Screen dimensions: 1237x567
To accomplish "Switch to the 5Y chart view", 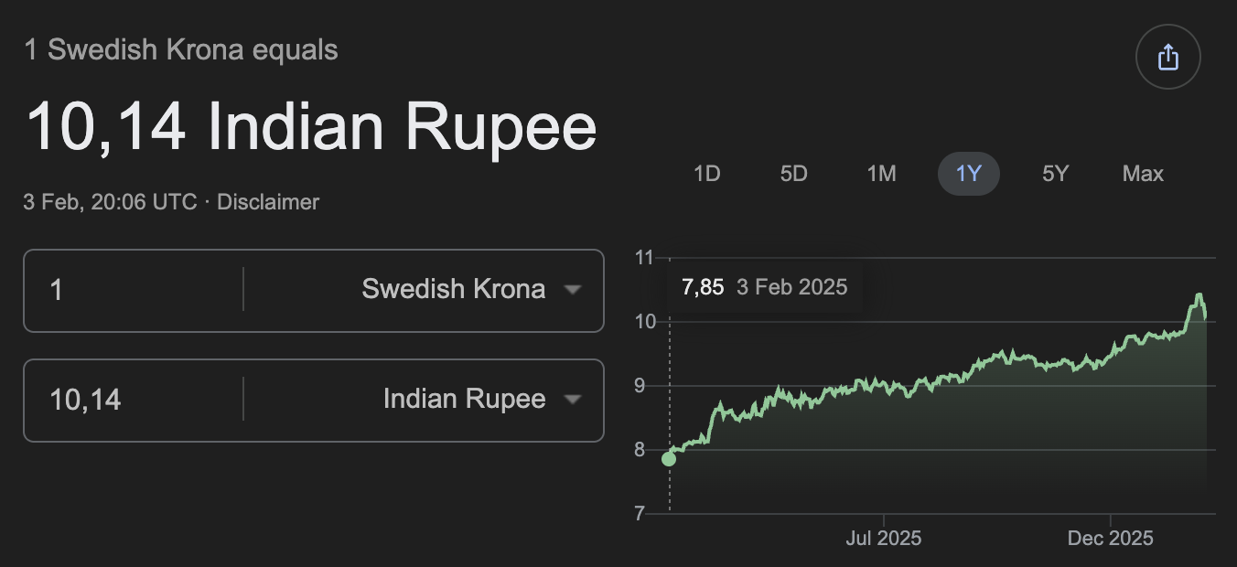I will 1055,174.
